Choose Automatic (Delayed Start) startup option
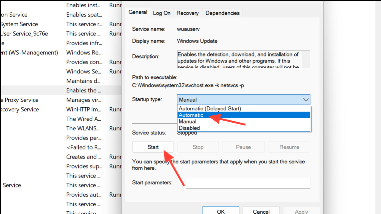 click(x=244, y=109)
